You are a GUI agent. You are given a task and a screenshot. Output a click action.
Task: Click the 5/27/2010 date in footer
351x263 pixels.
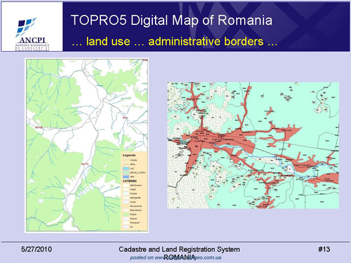[37, 249]
